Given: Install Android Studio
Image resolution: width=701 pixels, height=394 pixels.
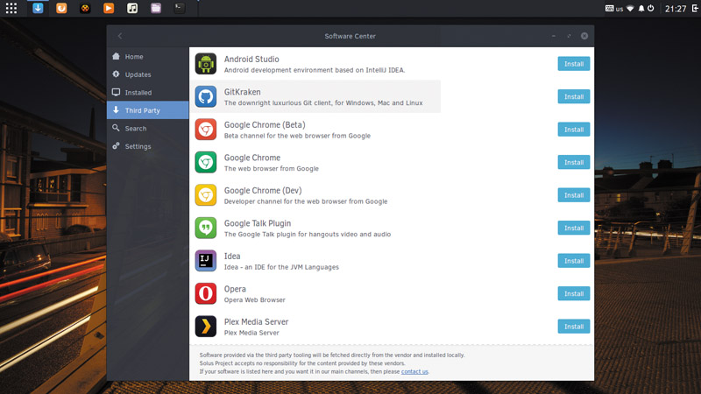Looking at the screenshot, I should coord(574,64).
